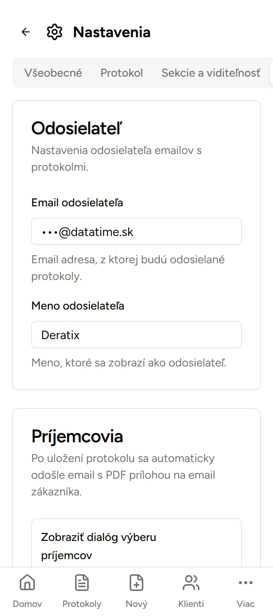The height and width of the screenshot is (616, 273).
Task: Click the Viac label in the navigation bar
Action: point(246,603)
